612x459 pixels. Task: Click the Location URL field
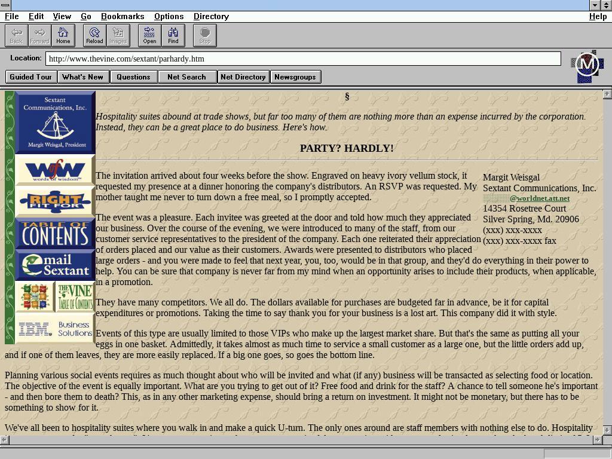click(x=303, y=59)
